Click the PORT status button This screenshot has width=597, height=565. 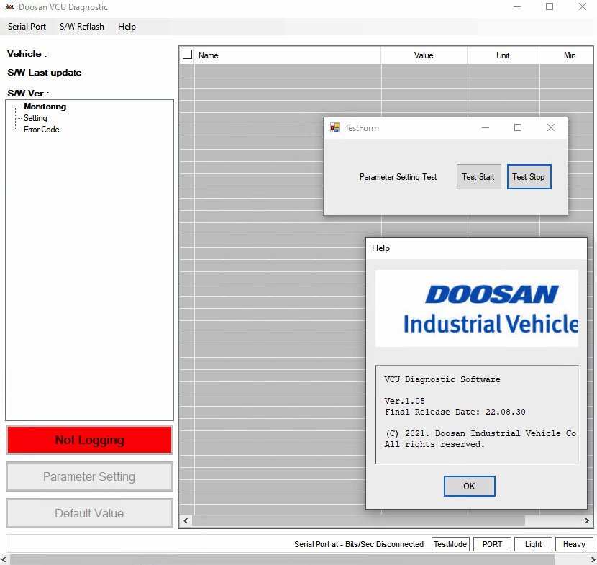pos(492,544)
